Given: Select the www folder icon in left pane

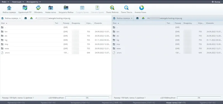Looking at the screenshot, I should click(2, 49).
